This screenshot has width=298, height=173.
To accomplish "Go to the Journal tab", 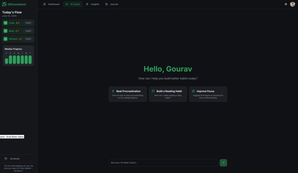I will tap(112, 4).
